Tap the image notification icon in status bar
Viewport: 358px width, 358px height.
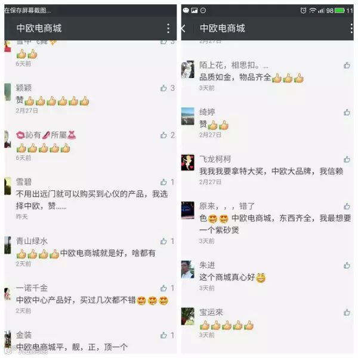point(195,10)
